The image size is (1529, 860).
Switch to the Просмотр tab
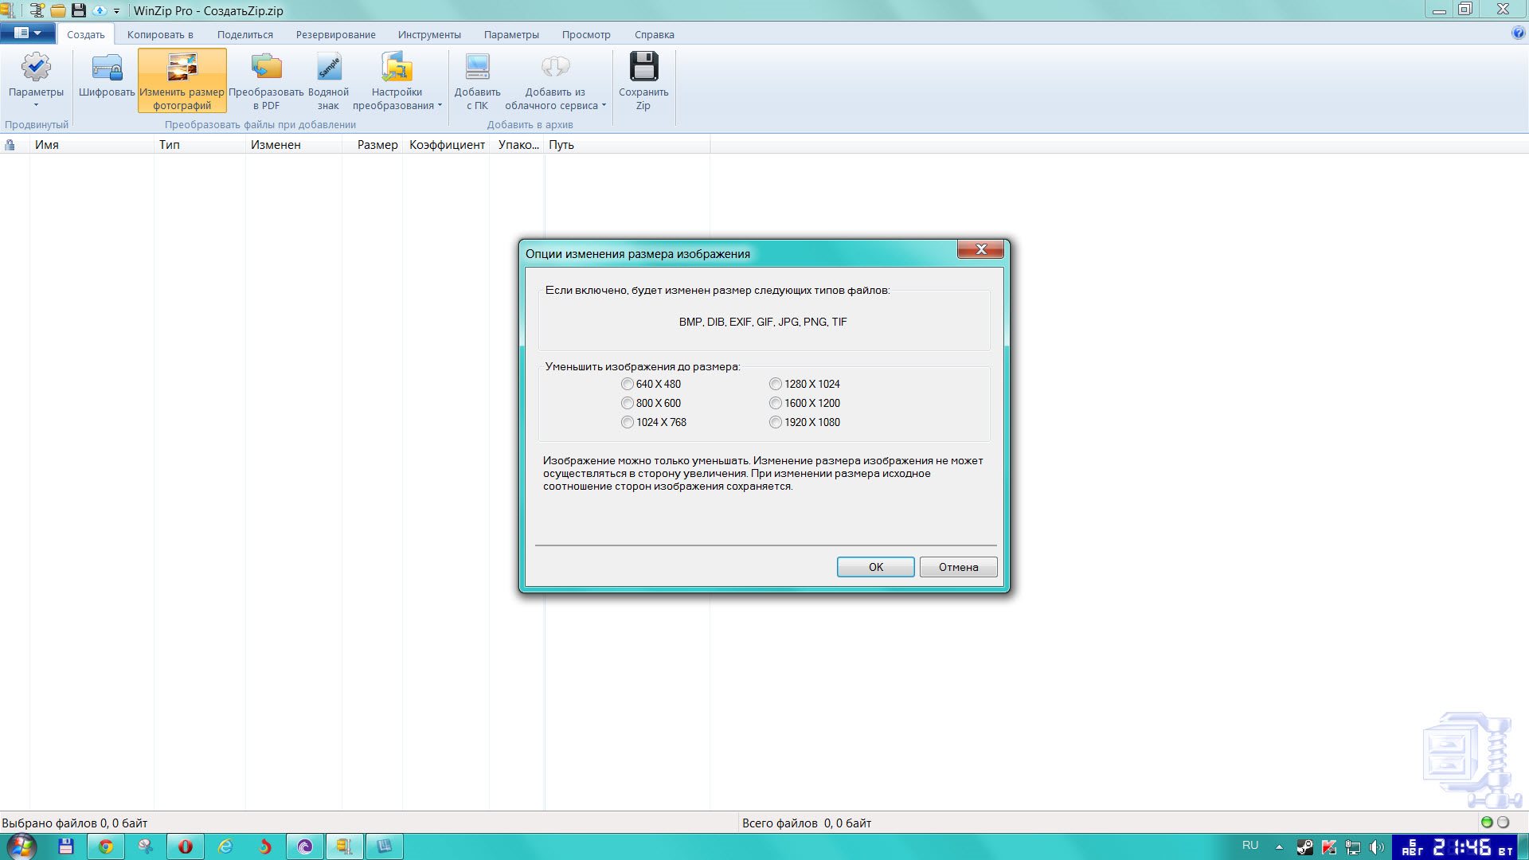coord(586,34)
